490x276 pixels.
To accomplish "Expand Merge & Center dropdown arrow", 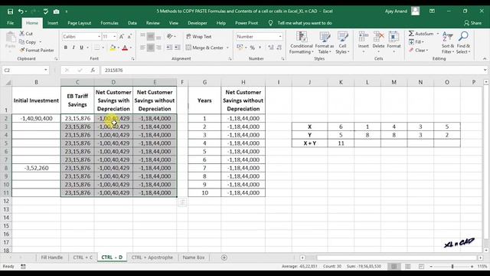I will tap(227, 48).
